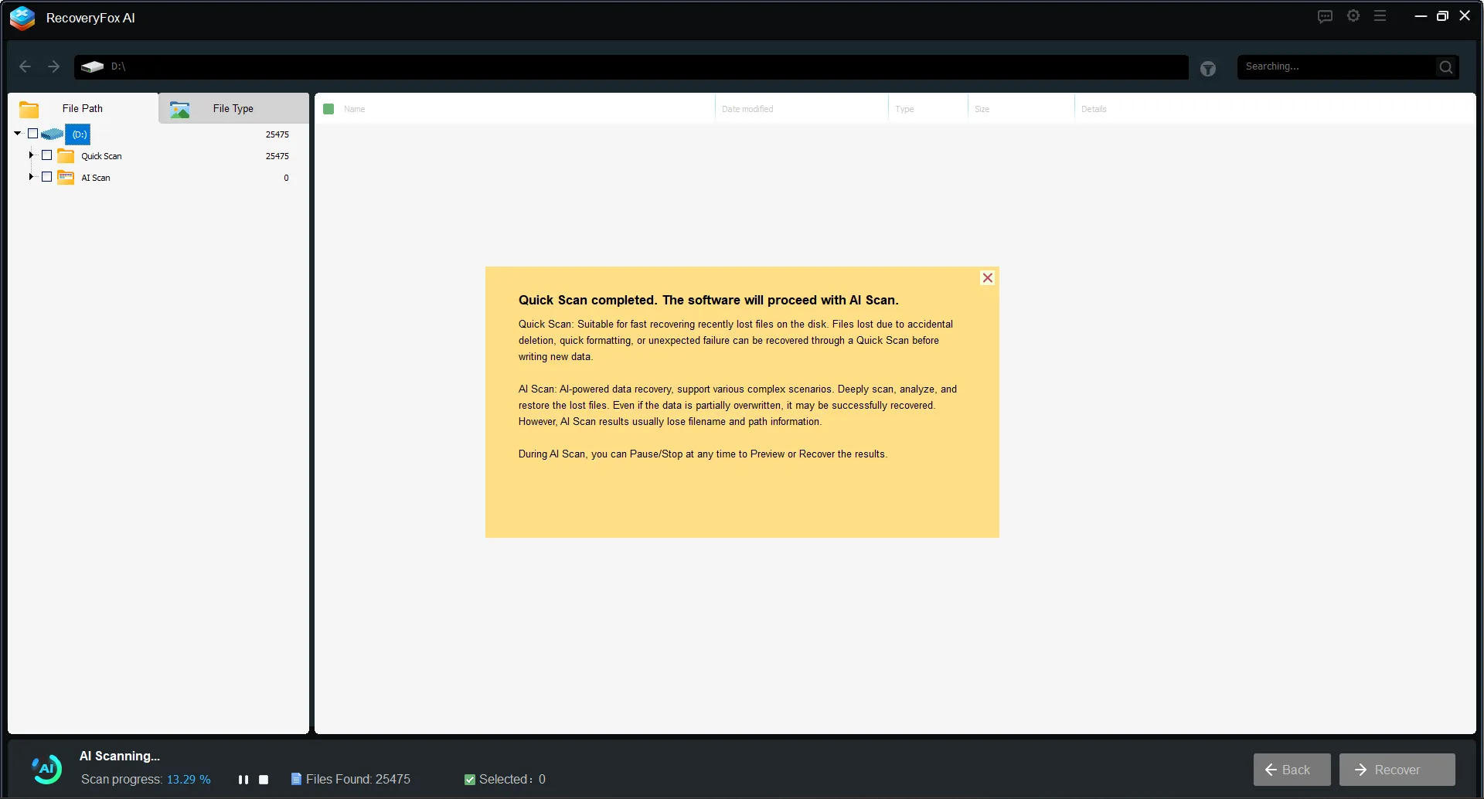This screenshot has height=799, width=1484.
Task: Open the feedback chat icon
Action: click(x=1325, y=16)
